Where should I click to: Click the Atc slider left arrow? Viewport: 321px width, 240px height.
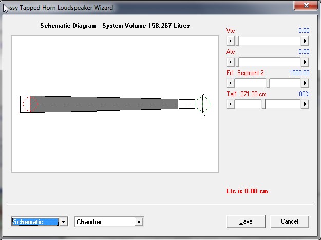pos(231,62)
